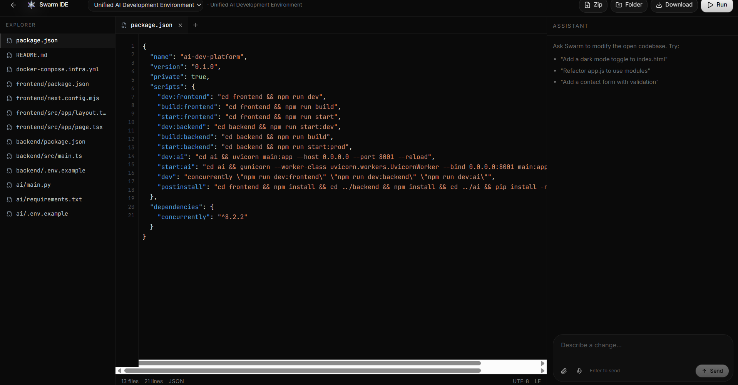
Task: Open README.md in the explorer
Action: click(x=58, y=55)
